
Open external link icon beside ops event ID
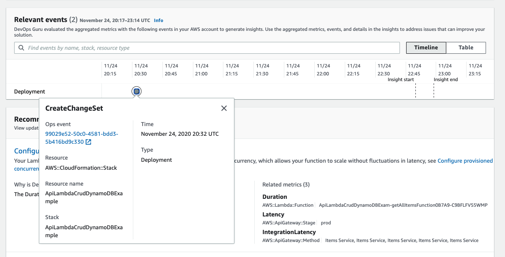pyautogui.click(x=88, y=142)
